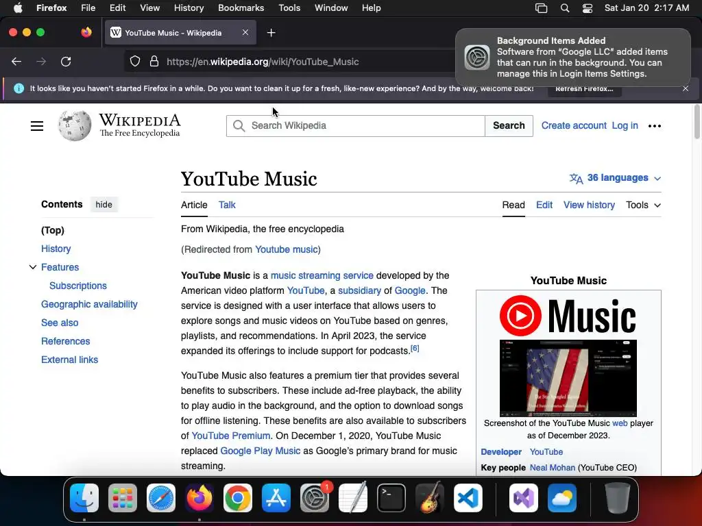Open Spotlight search in menu bar
Image resolution: width=702 pixels, height=526 pixels.
pyautogui.click(x=565, y=8)
